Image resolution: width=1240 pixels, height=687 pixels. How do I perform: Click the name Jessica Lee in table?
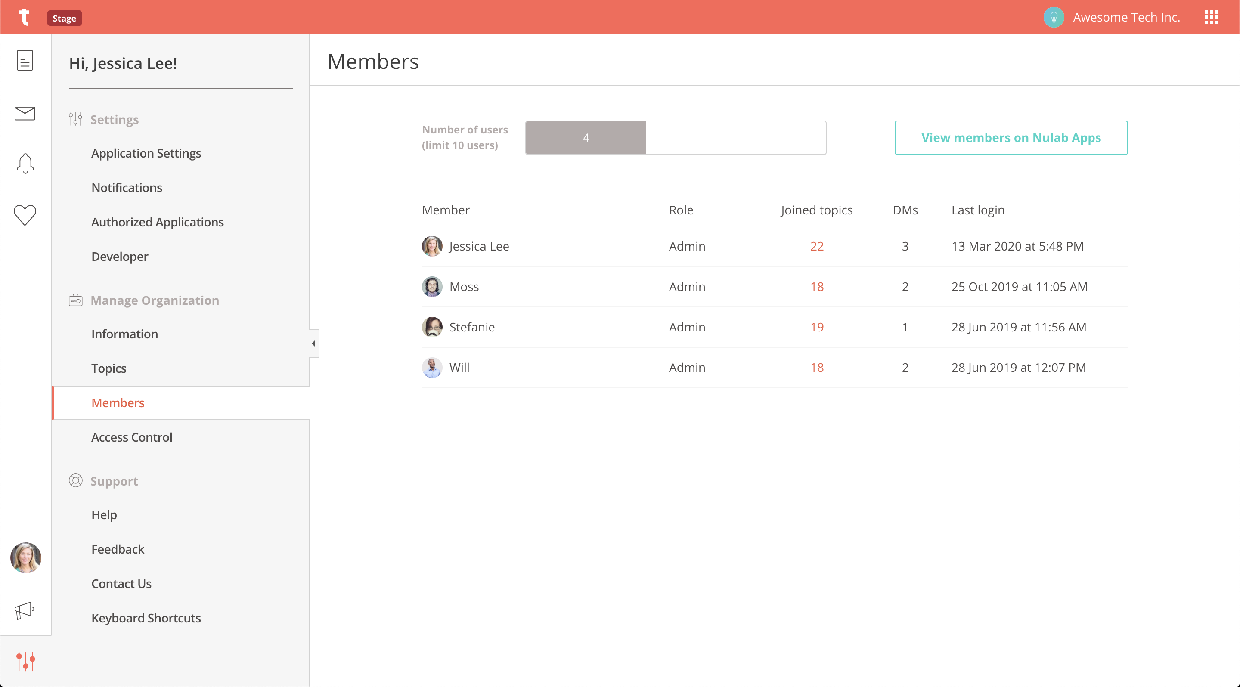[479, 246]
